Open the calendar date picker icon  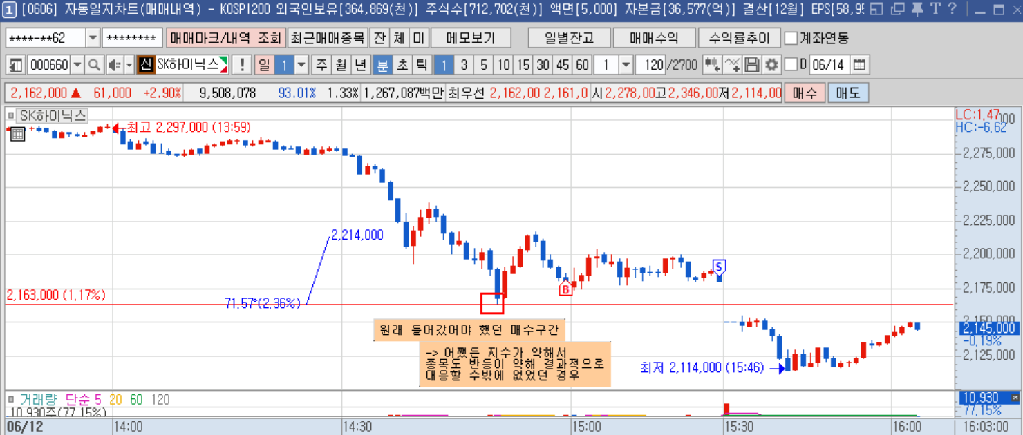pos(859,66)
